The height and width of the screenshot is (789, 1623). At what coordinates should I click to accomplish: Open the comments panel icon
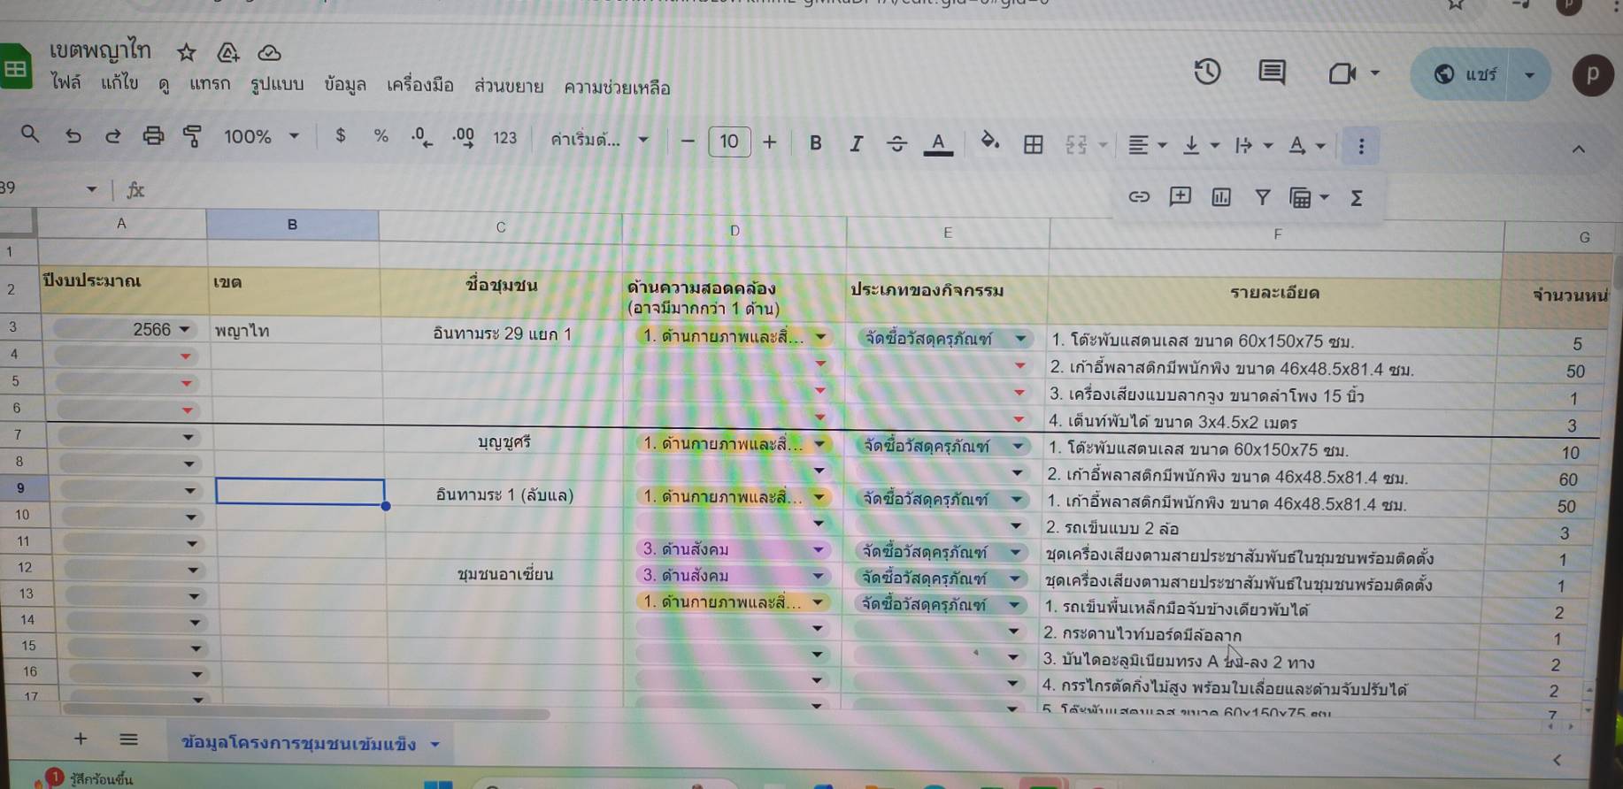[1272, 73]
